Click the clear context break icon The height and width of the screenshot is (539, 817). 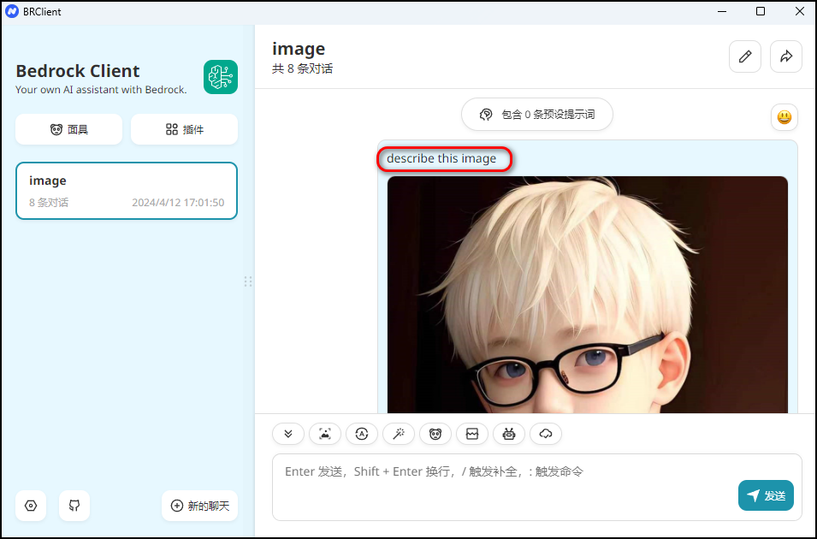[472, 434]
